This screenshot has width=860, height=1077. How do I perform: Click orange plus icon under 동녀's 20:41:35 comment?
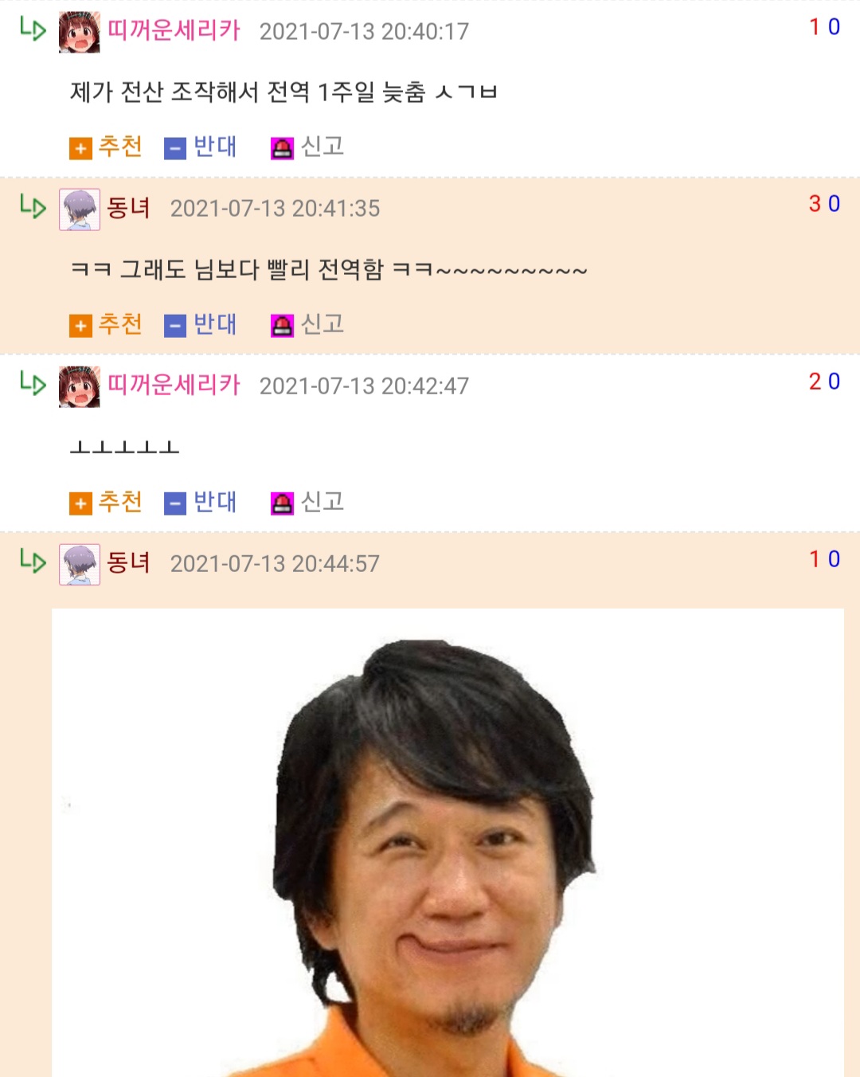click(x=80, y=326)
